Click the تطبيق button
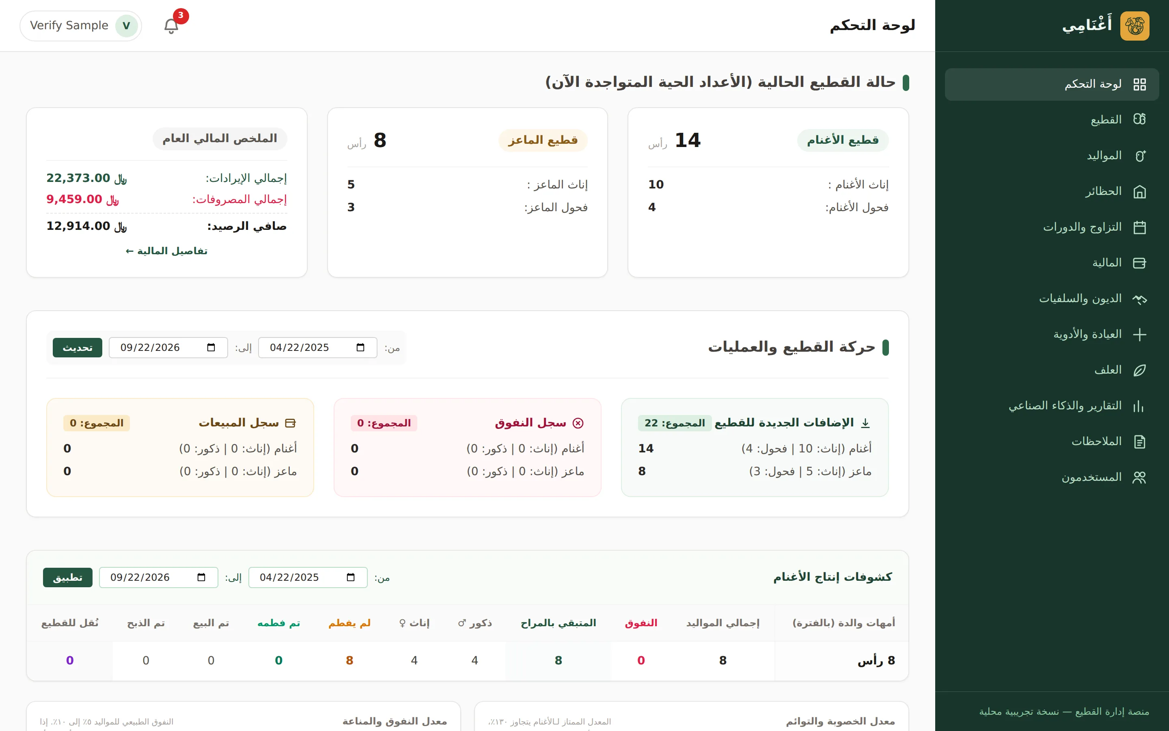Screen dimensions: 1169x731 click(68, 577)
